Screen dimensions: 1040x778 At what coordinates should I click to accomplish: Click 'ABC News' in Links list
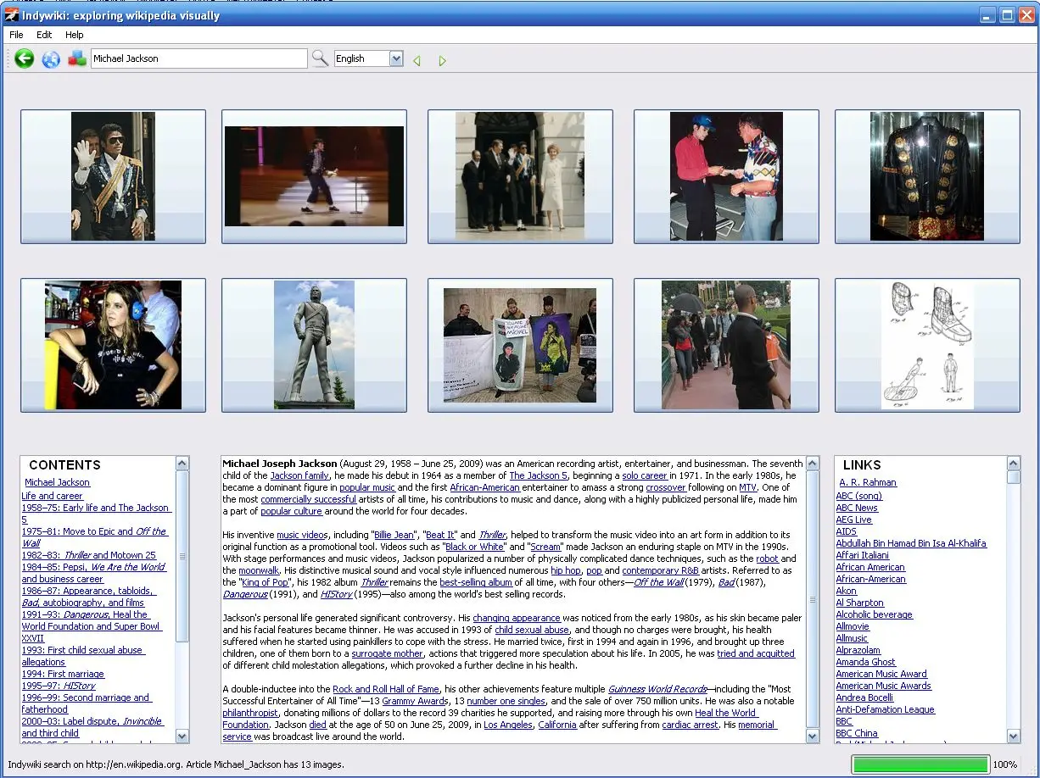point(857,508)
